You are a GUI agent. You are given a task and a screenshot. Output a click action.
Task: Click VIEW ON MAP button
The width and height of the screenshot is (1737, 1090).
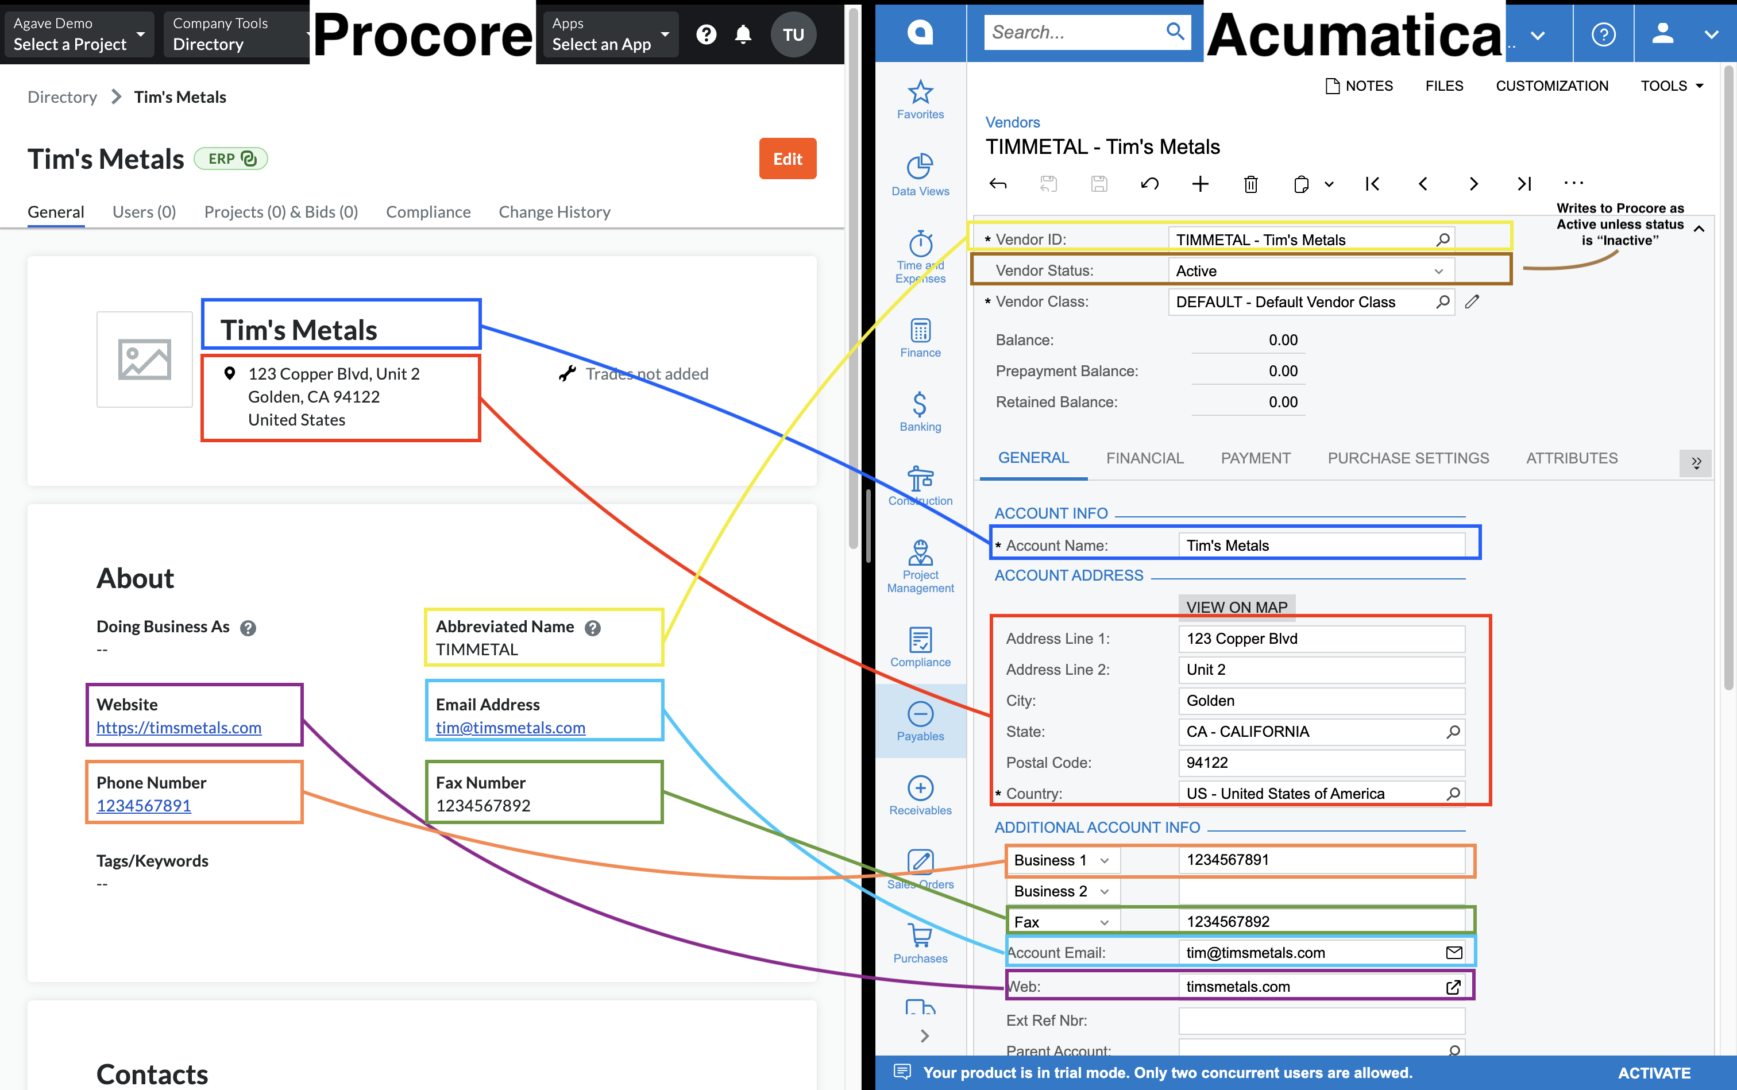point(1237,607)
